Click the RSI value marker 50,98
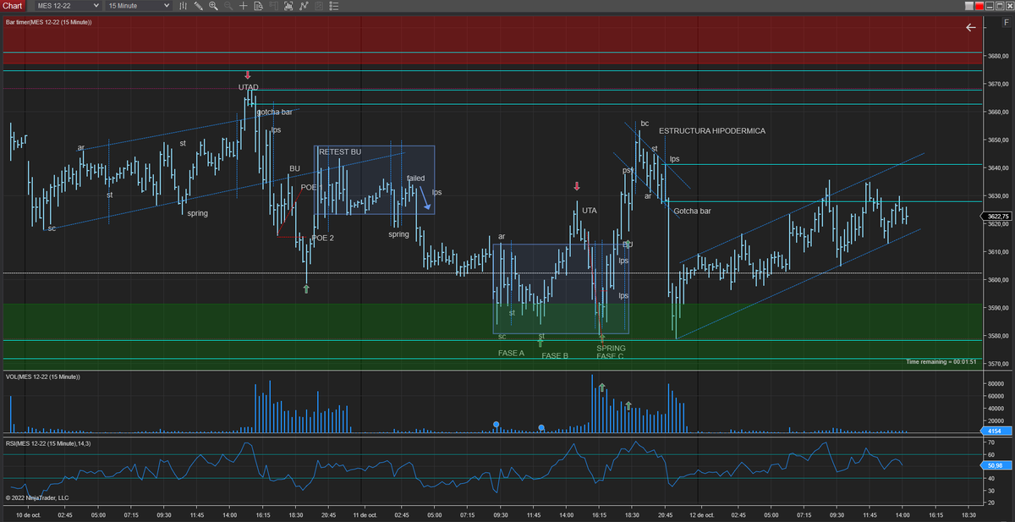The width and height of the screenshot is (1015, 522). pyautogui.click(x=995, y=465)
